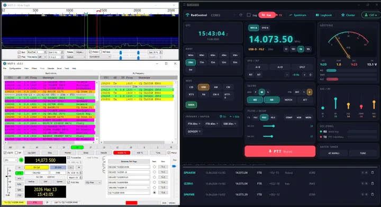Open the Cumulative dropdown in Wide Graph
Screen dimensions: 381x207
[100, 57]
